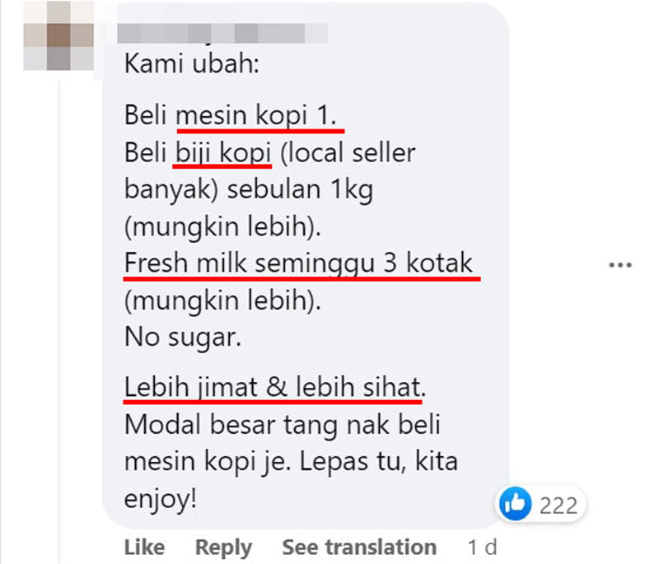Click the 'No sugar.' line
Screen dimensions: 659x564
pos(183,338)
